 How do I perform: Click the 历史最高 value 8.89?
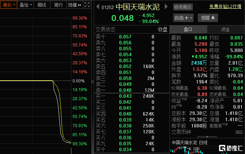pos(202,94)
